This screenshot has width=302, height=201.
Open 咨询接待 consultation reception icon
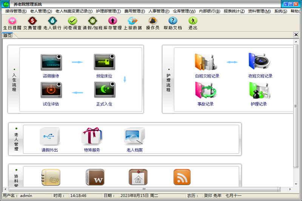point(51,62)
